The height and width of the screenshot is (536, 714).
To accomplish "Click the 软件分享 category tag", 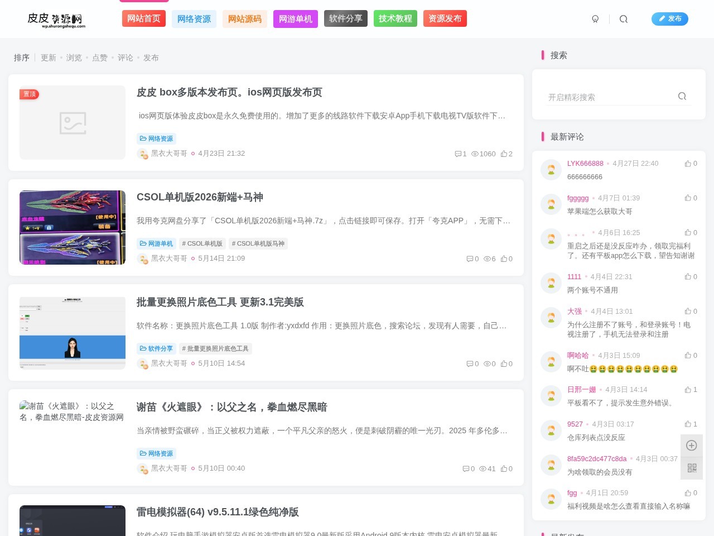I will tap(156, 348).
